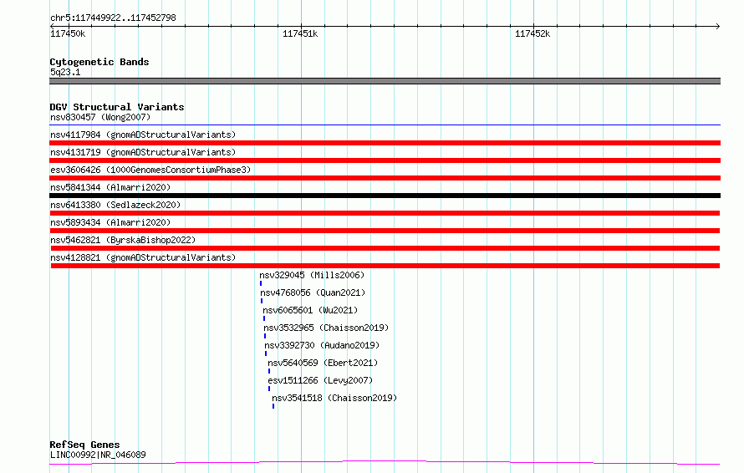This screenshot has height=473, width=744.
Task: Click the LINC00992|NR_046089 gene label
Action: [98, 455]
